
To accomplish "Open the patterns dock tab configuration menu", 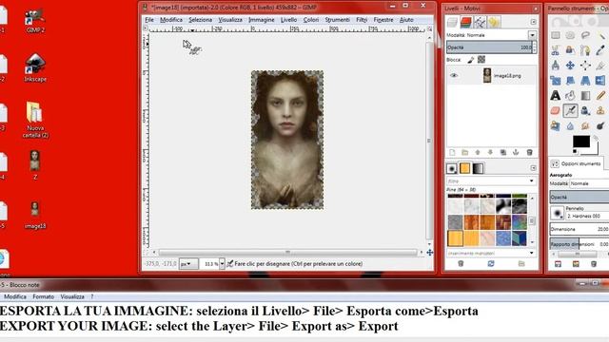I will tap(533, 168).
